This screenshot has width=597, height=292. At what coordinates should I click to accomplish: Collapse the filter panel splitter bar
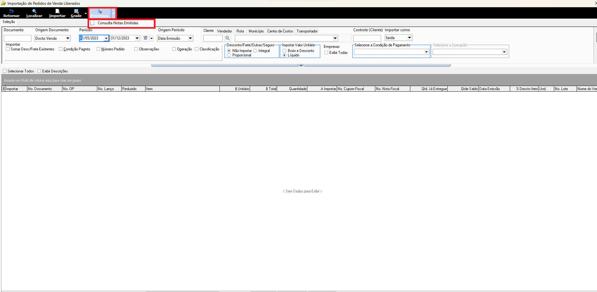coord(301,66)
